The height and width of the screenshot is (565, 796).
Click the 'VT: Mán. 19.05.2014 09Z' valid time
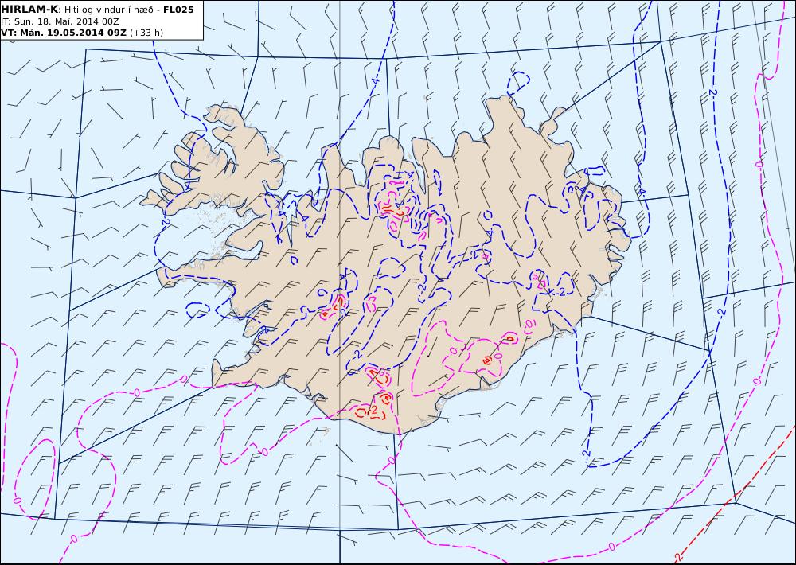(64, 33)
